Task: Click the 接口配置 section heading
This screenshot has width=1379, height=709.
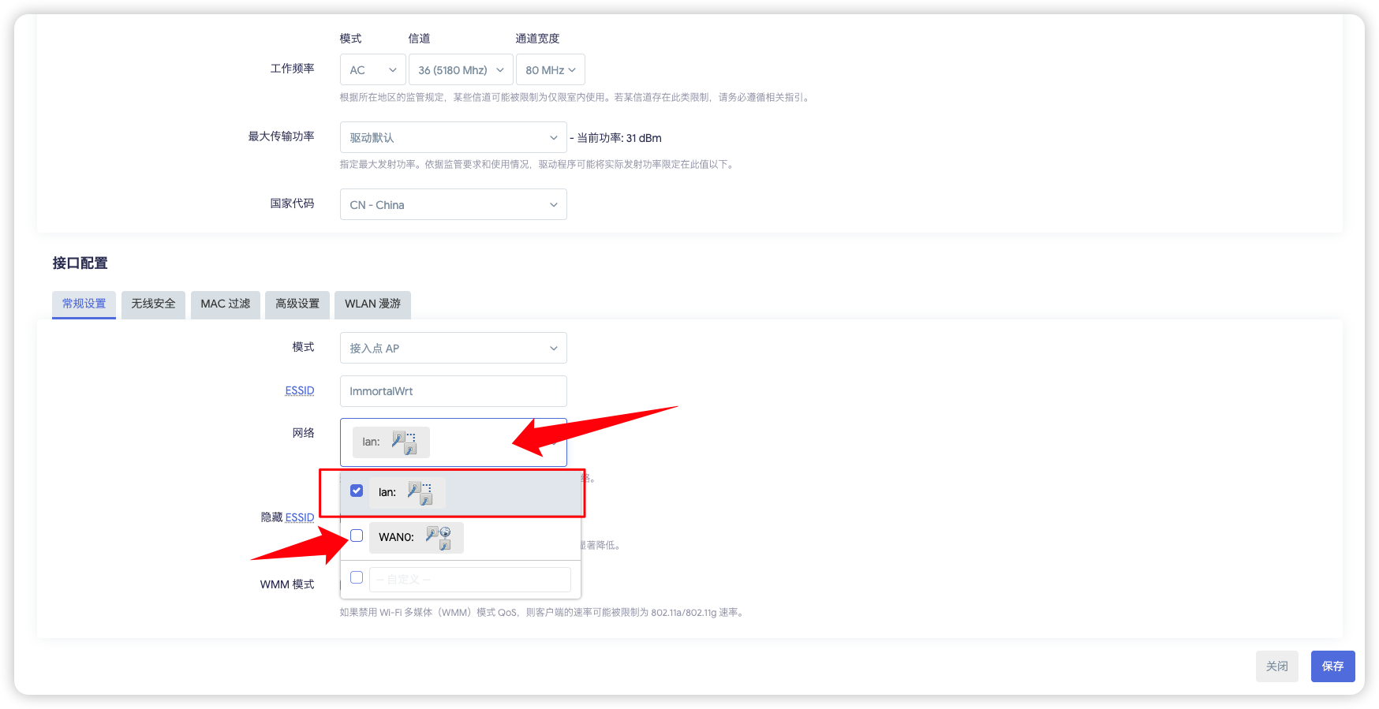Action: click(80, 263)
